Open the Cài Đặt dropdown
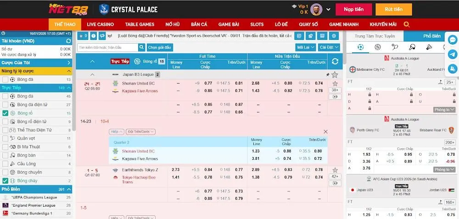459x219 pixels. pos(329,47)
